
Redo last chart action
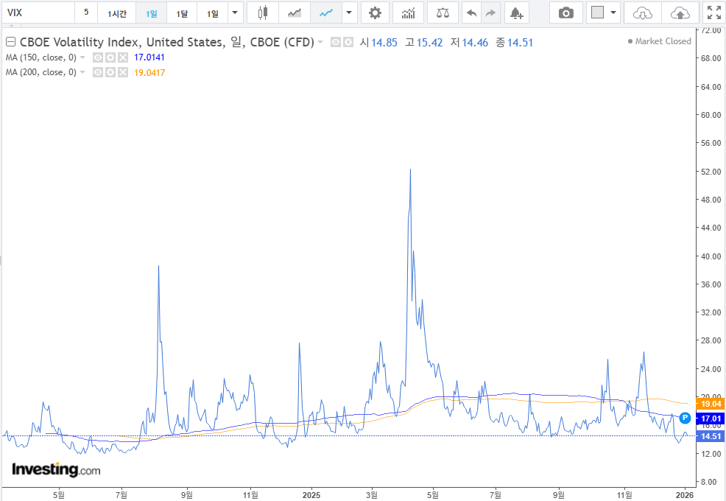tap(491, 13)
